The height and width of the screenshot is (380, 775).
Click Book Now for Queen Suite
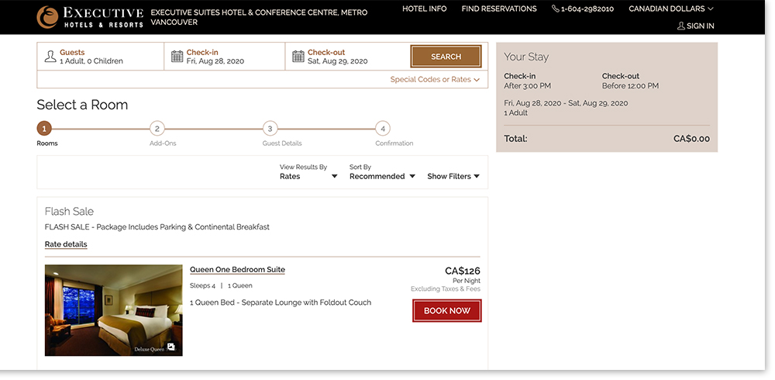pyautogui.click(x=446, y=310)
